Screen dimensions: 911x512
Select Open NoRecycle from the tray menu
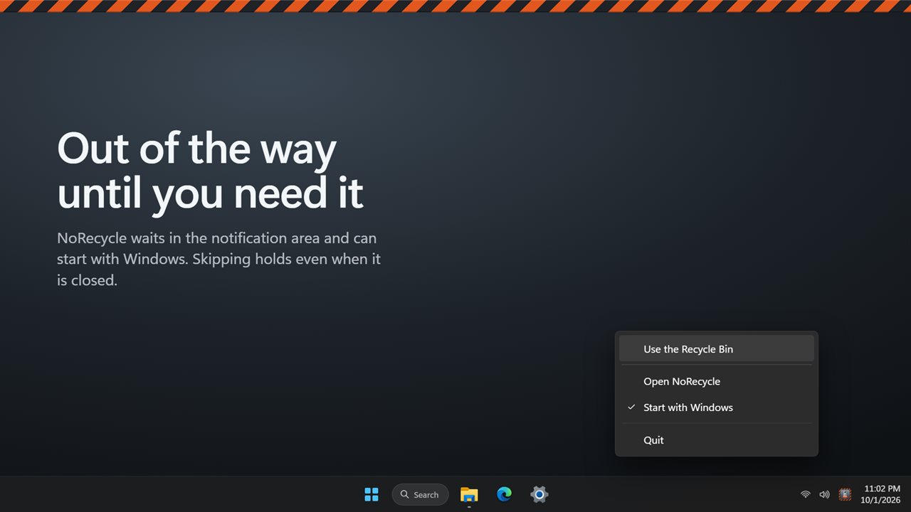[716, 382]
